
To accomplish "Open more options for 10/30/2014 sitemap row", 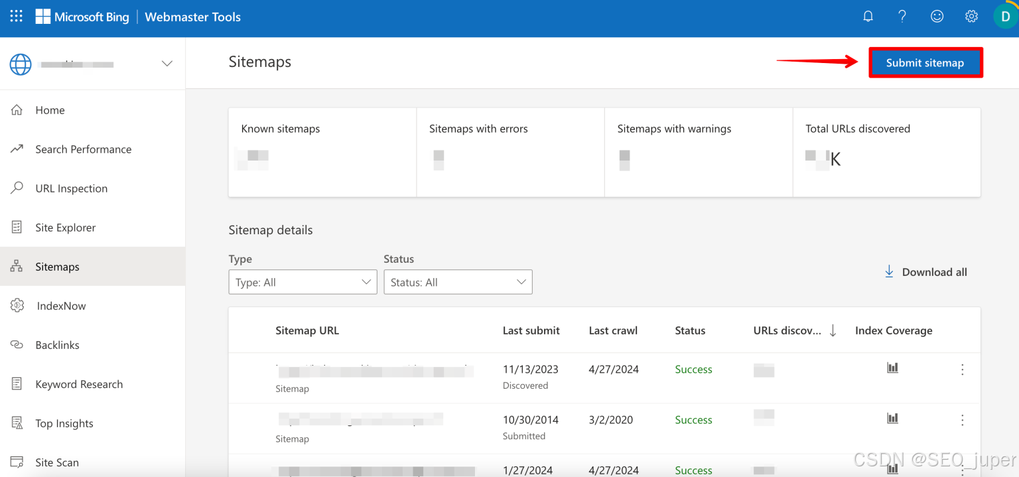I will point(962,420).
